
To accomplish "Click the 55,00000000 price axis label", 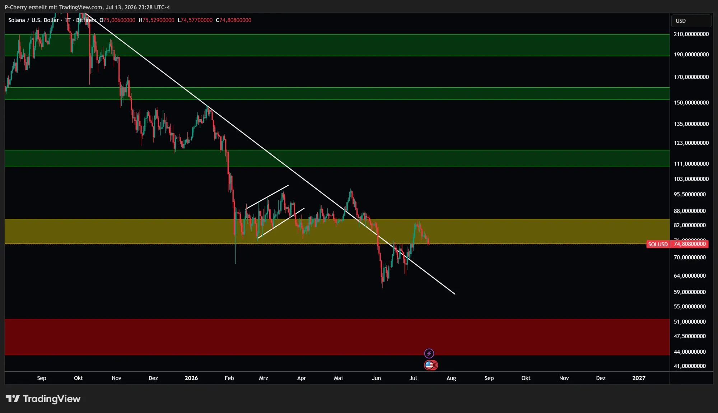I will coord(690,307).
